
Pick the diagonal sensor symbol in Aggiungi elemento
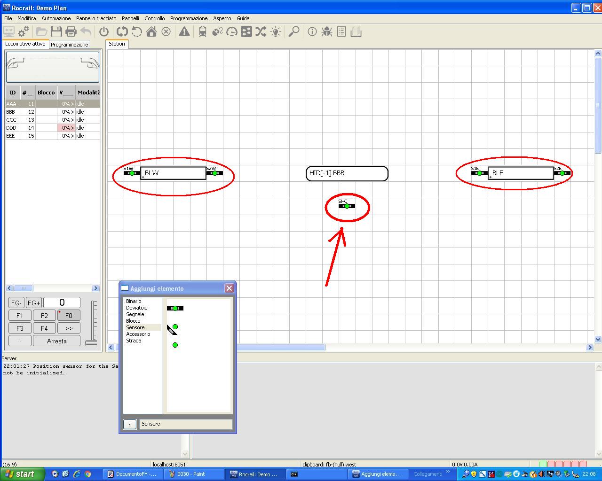click(x=172, y=329)
